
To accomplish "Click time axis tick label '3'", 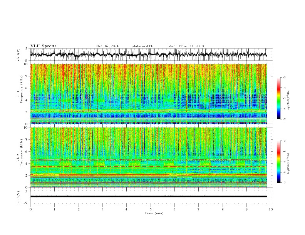I will click(x=102, y=209).
